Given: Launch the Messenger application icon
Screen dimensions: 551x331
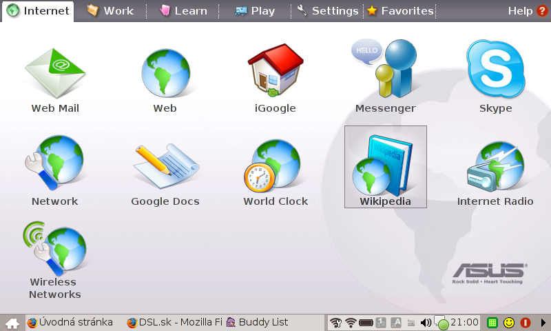Looking at the screenshot, I should (x=384, y=68).
